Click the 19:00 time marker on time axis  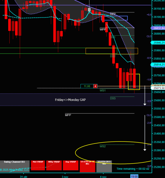(x=134, y=177)
